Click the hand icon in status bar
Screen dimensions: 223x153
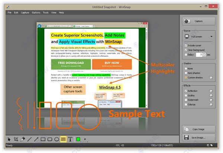[x=211, y=145]
